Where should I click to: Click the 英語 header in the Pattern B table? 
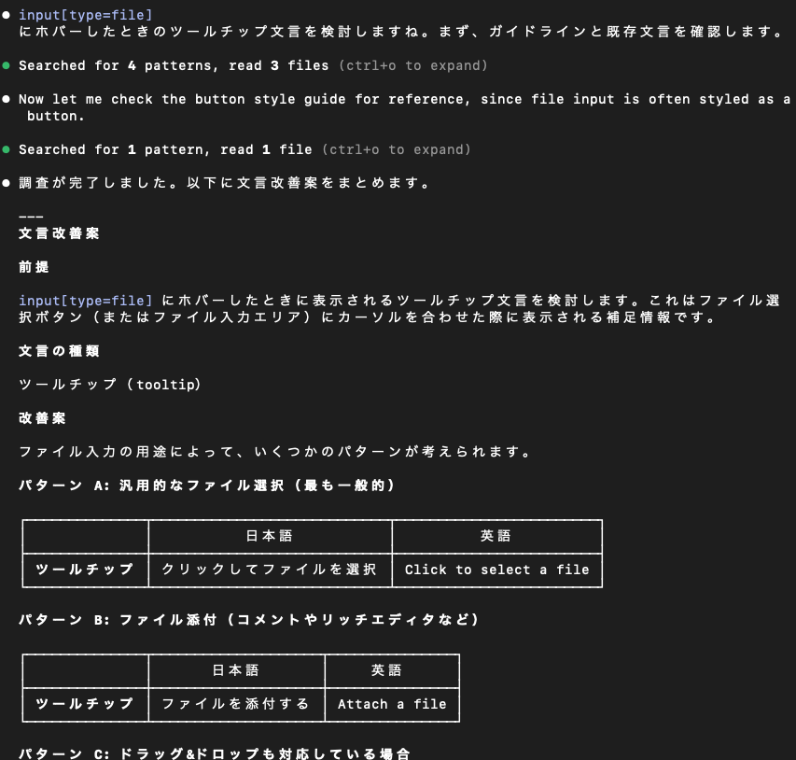(x=387, y=670)
